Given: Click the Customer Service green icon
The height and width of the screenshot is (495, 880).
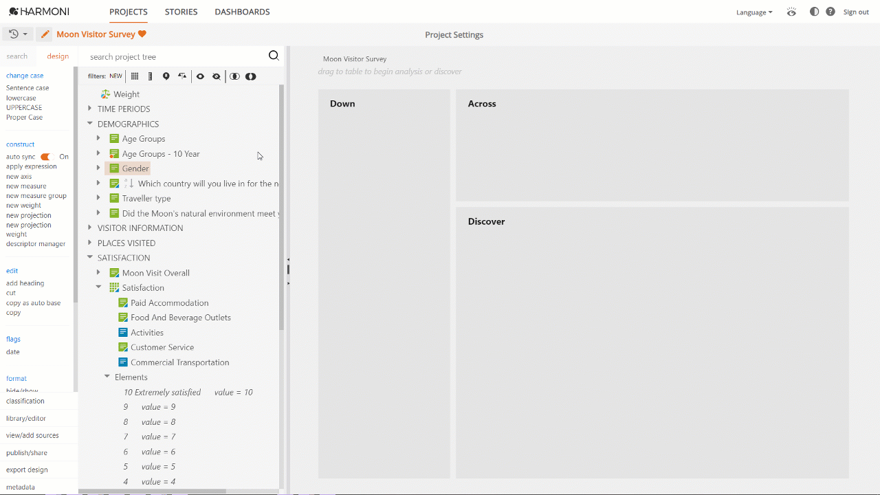Looking at the screenshot, I should click(x=123, y=347).
